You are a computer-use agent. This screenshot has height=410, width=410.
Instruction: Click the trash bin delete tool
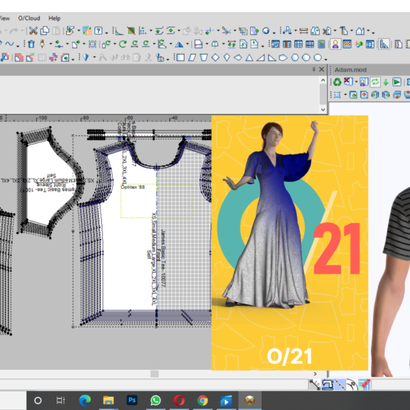(x=31, y=44)
